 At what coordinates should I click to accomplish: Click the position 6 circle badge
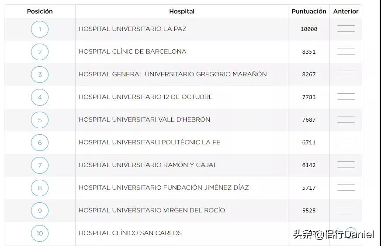coord(40,143)
